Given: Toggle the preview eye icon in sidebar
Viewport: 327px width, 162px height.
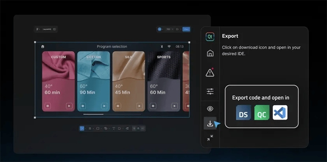Looking at the screenshot, I should (210, 109).
